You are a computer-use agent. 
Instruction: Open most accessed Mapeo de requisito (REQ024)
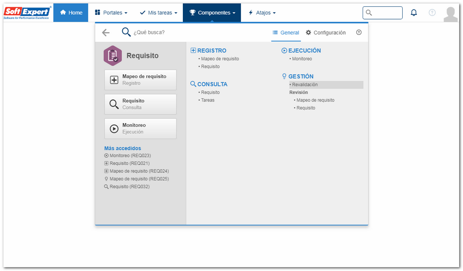pos(136,171)
